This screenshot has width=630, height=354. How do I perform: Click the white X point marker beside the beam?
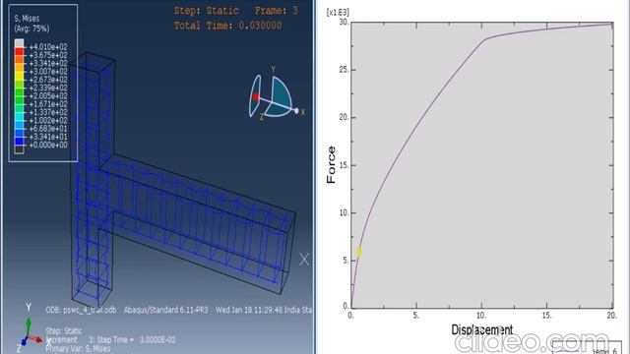[x=304, y=259]
